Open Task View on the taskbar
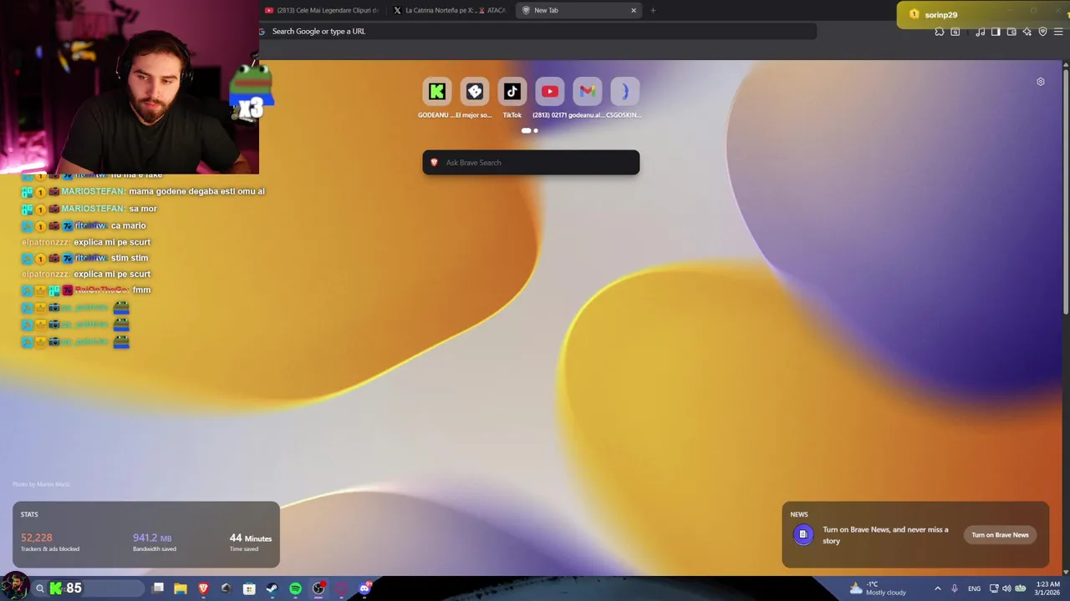 [158, 588]
